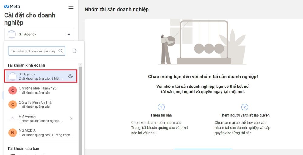Click the magnifier search icon
Screen dimensions: 303x155
(x=61, y=51)
